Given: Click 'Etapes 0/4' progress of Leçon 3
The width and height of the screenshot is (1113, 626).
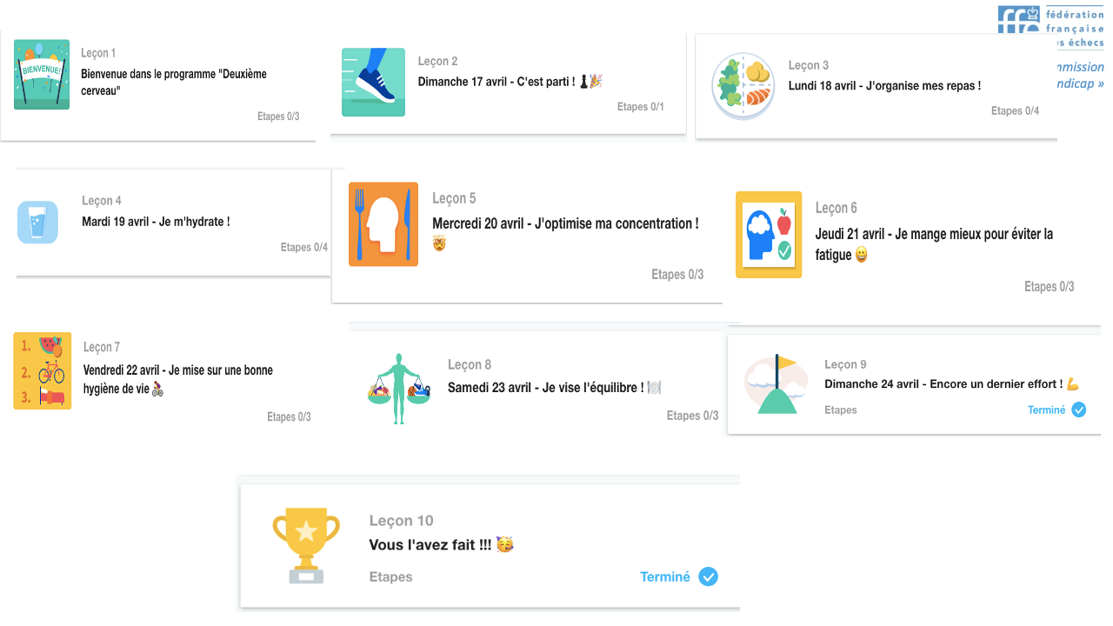Looking at the screenshot, I should click(x=1015, y=110).
